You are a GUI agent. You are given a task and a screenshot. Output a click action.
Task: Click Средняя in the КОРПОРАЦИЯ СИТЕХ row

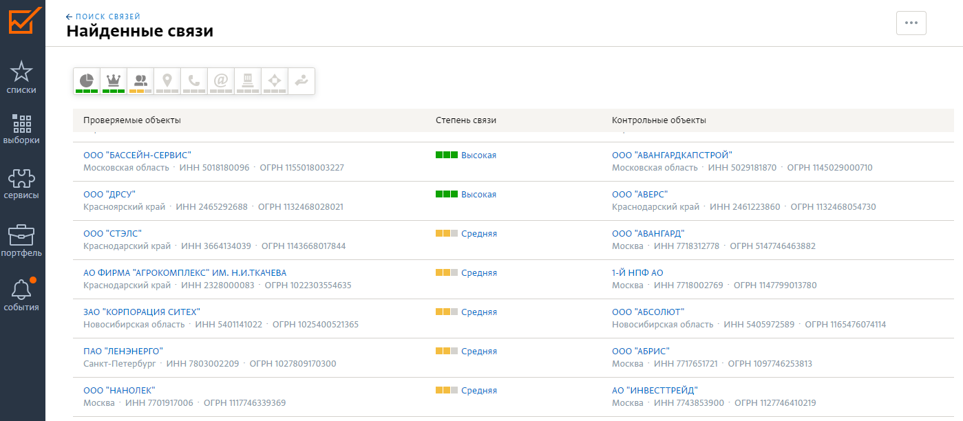[479, 312]
